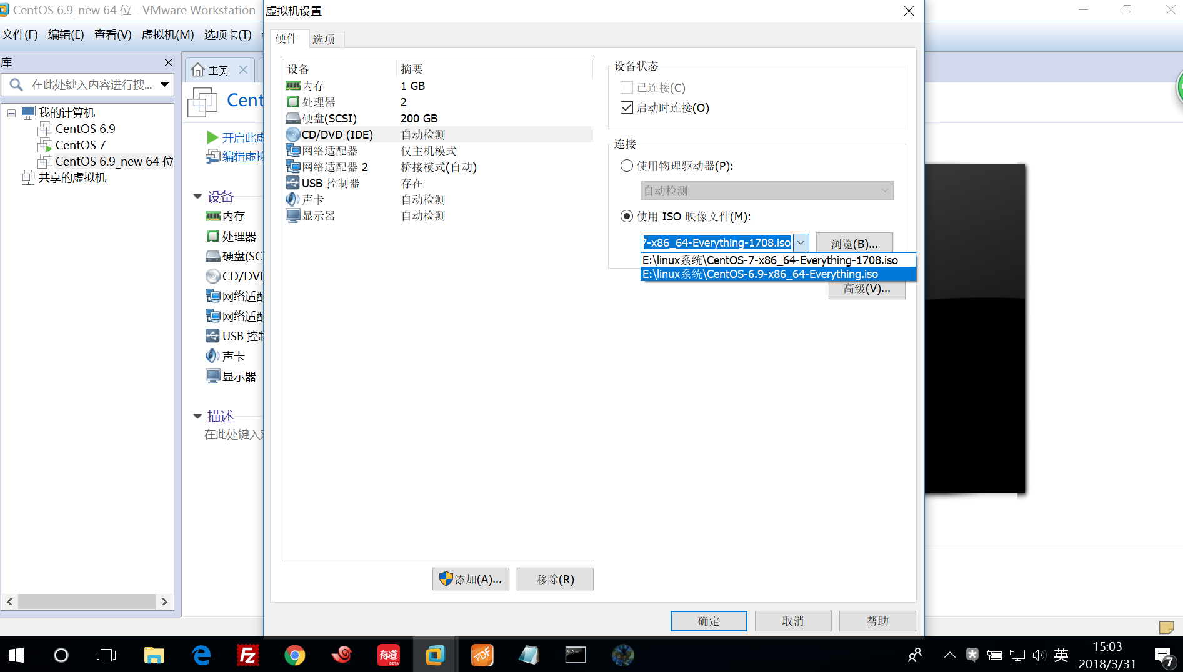Image resolution: width=1183 pixels, height=672 pixels.
Task: Collapse the 我的计算机 tree node
Action: tap(11, 113)
